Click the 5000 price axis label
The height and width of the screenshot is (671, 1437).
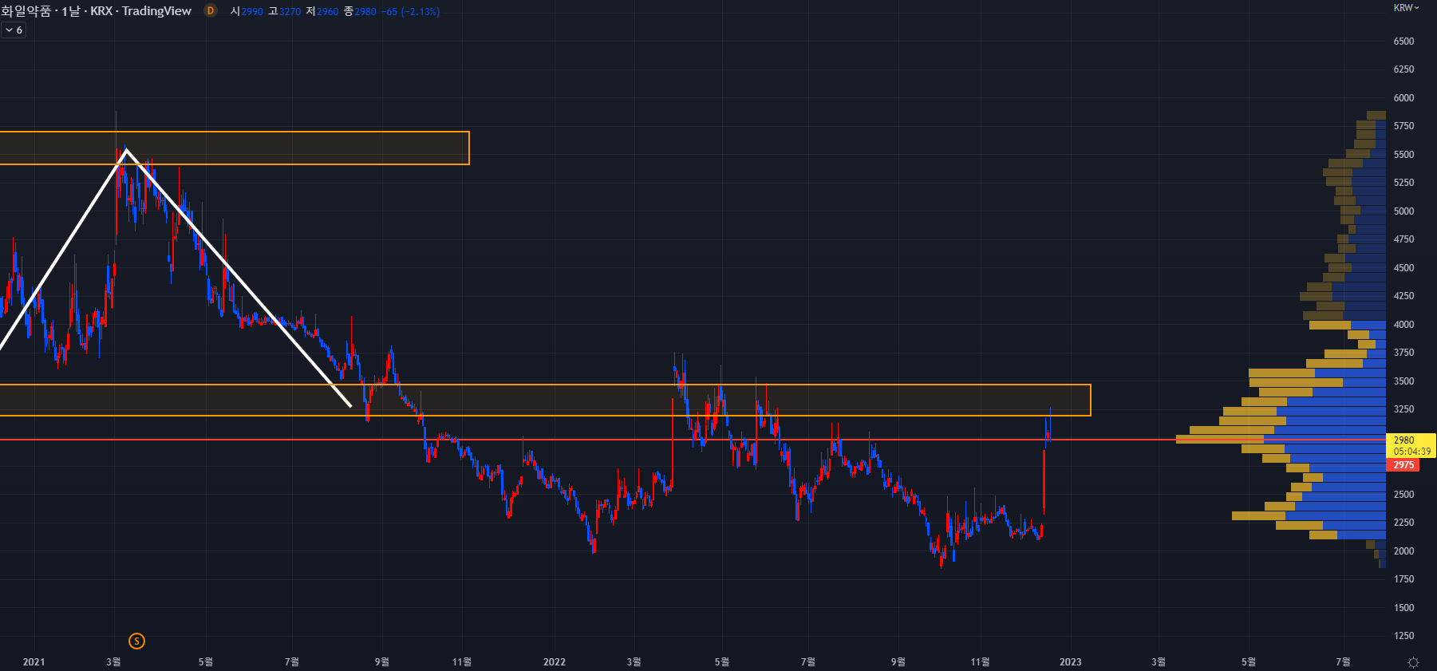coord(1403,211)
